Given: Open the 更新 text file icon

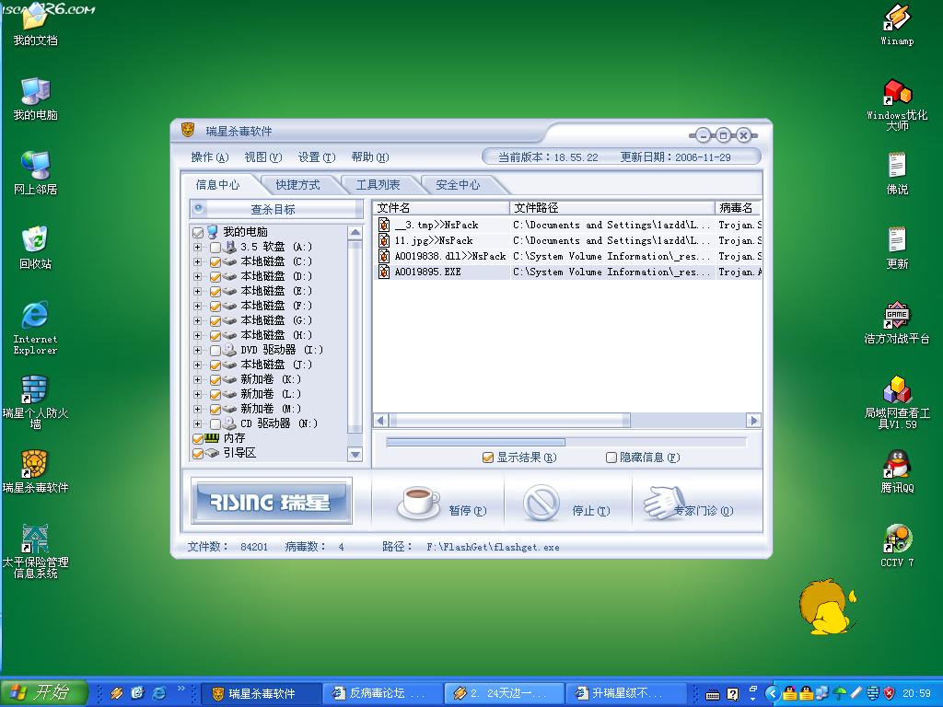Looking at the screenshot, I should point(897,249).
